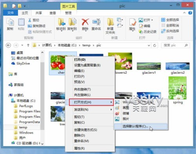Go forward with the forward arrow button
This screenshot has height=154, width=196.
[16, 45]
